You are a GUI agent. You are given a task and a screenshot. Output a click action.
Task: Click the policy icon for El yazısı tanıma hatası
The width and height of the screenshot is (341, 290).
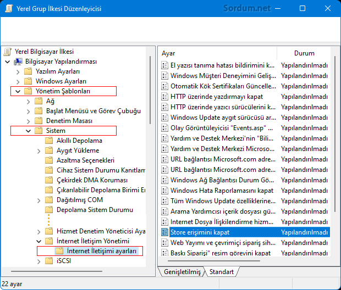click(164, 65)
